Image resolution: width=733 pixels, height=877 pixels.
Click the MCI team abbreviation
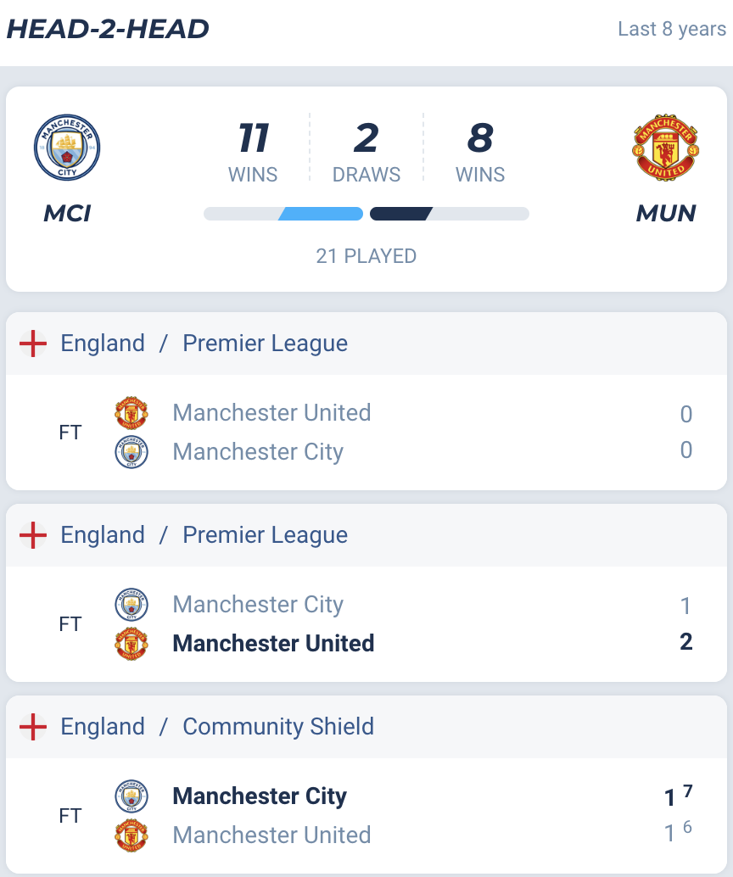[67, 214]
